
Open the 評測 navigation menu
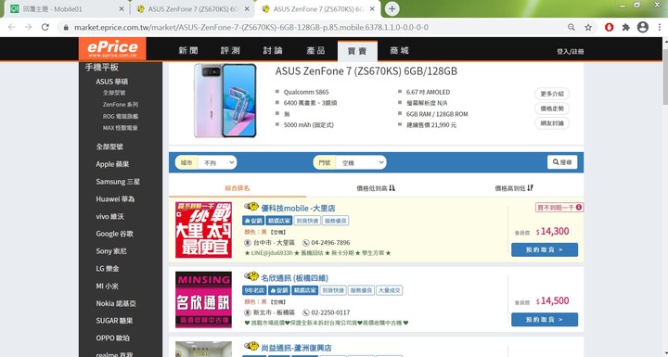click(x=230, y=51)
